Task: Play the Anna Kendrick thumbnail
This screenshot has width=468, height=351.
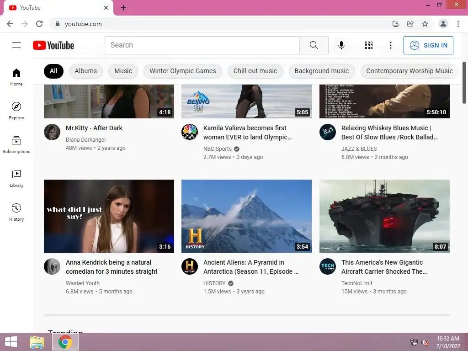Action: (109, 216)
